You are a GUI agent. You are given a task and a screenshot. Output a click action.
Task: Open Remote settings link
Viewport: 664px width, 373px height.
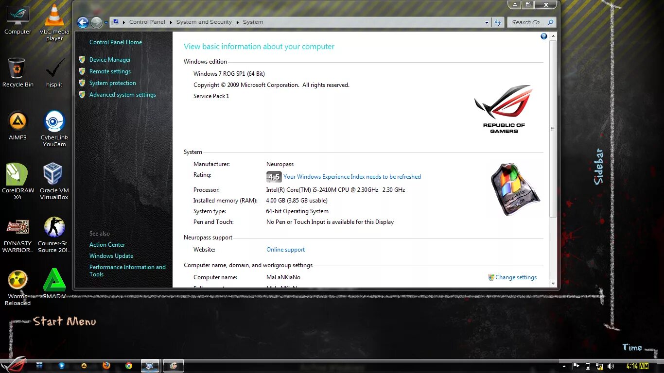(110, 71)
